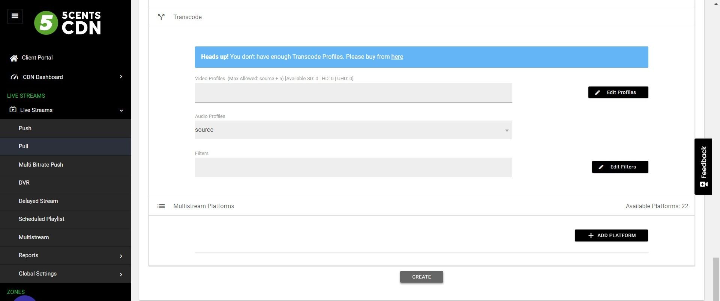The width and height of the screenshot is (720, 301).
Task: Go to the DVR section
Action: [x=66, y=183]
